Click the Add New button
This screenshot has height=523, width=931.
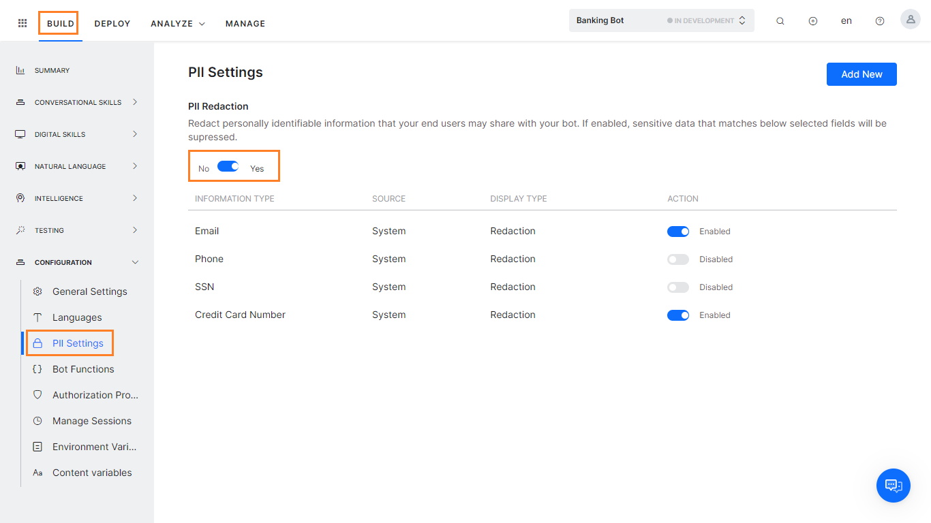(x=861, y=74)
